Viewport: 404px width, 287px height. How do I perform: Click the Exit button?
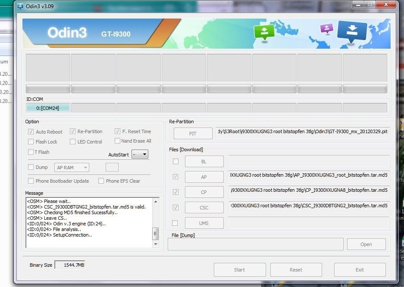(360, 270)
